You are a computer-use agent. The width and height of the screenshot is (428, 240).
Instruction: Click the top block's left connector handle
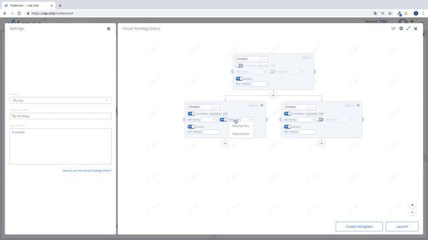click(232, 71)
